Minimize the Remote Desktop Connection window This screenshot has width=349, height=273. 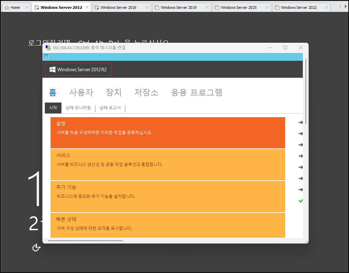click(270, 48)
